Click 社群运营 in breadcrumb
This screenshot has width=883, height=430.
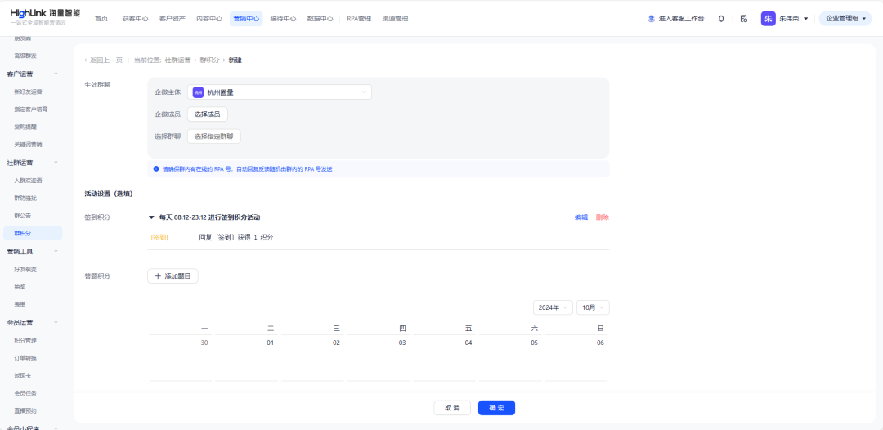177,60
